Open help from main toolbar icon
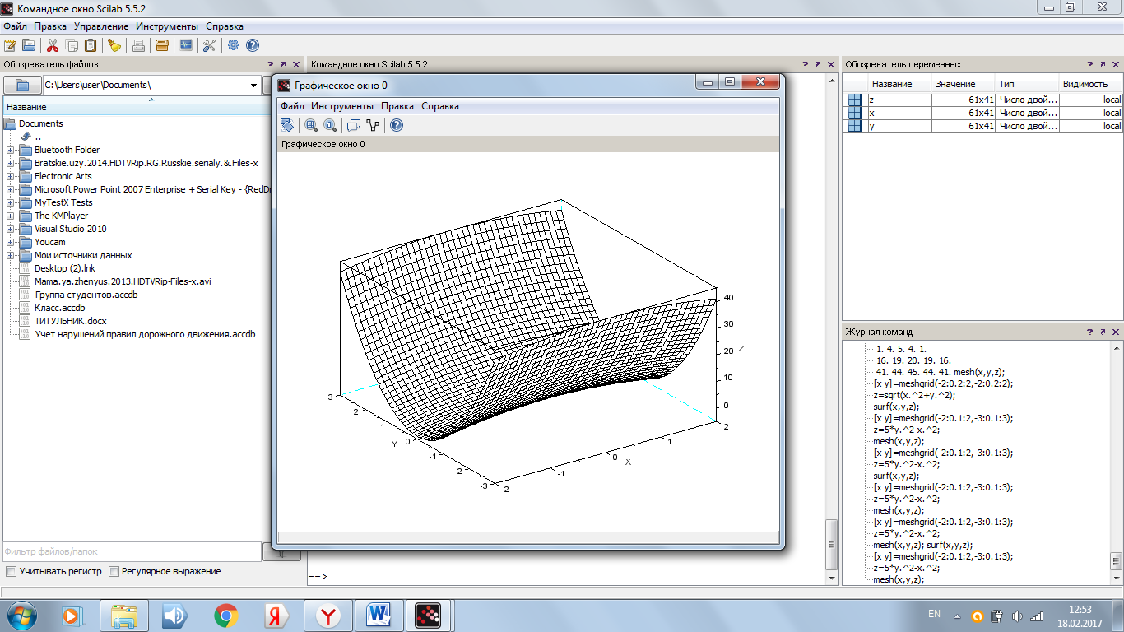This screenshot has width=1124, height=632. [253, 45]
